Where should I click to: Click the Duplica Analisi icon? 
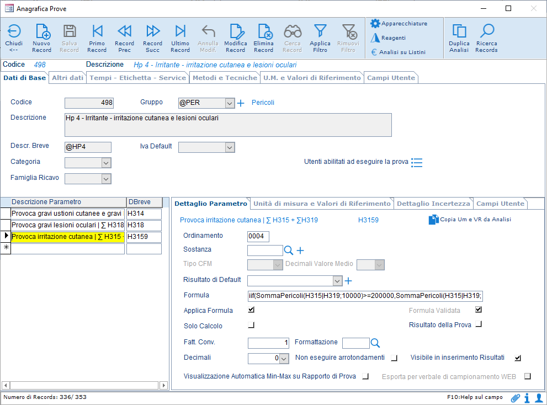point(459,31)
